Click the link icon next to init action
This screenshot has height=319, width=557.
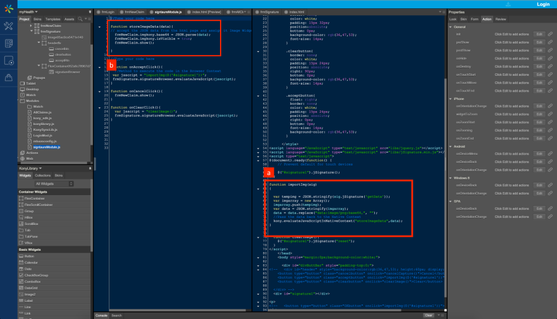[x=550, y=33]
